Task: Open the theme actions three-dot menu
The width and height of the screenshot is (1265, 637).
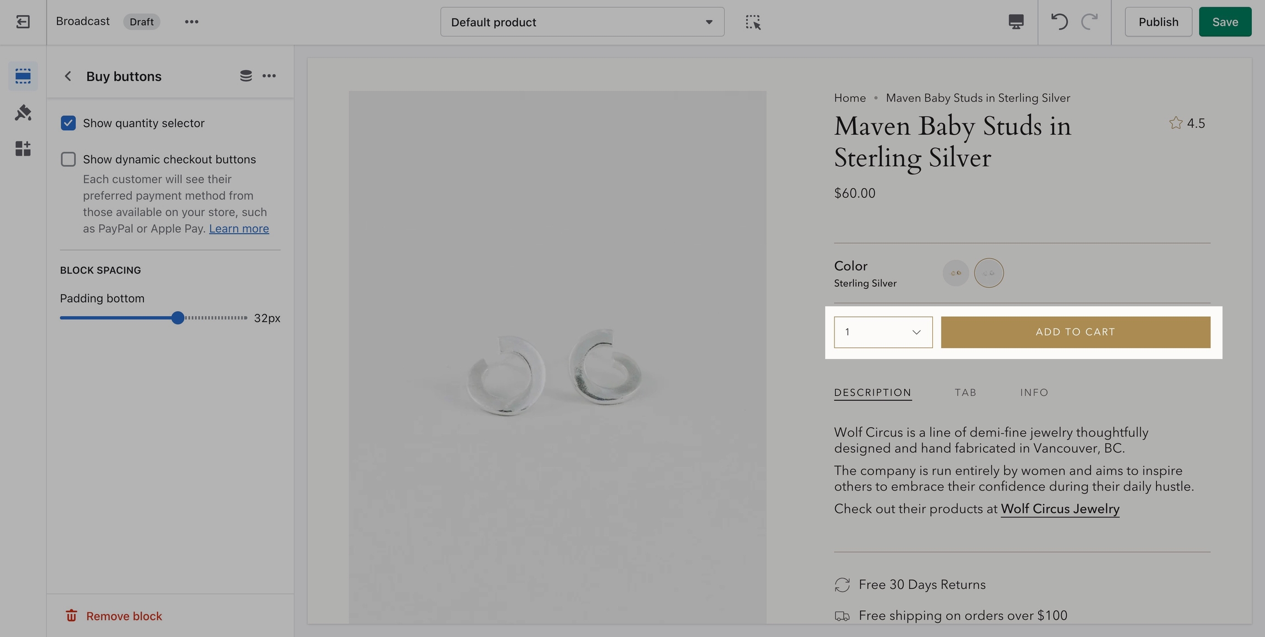Action: coord(191,22)
